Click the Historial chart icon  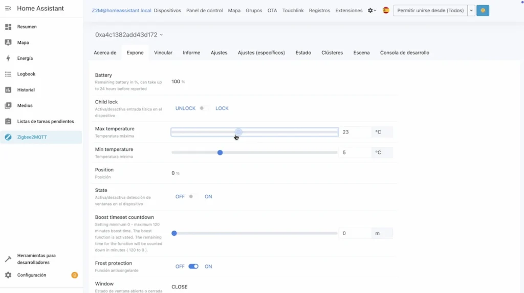coord(8,90)
